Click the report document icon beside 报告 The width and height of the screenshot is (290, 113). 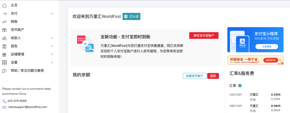click(4, 46)
